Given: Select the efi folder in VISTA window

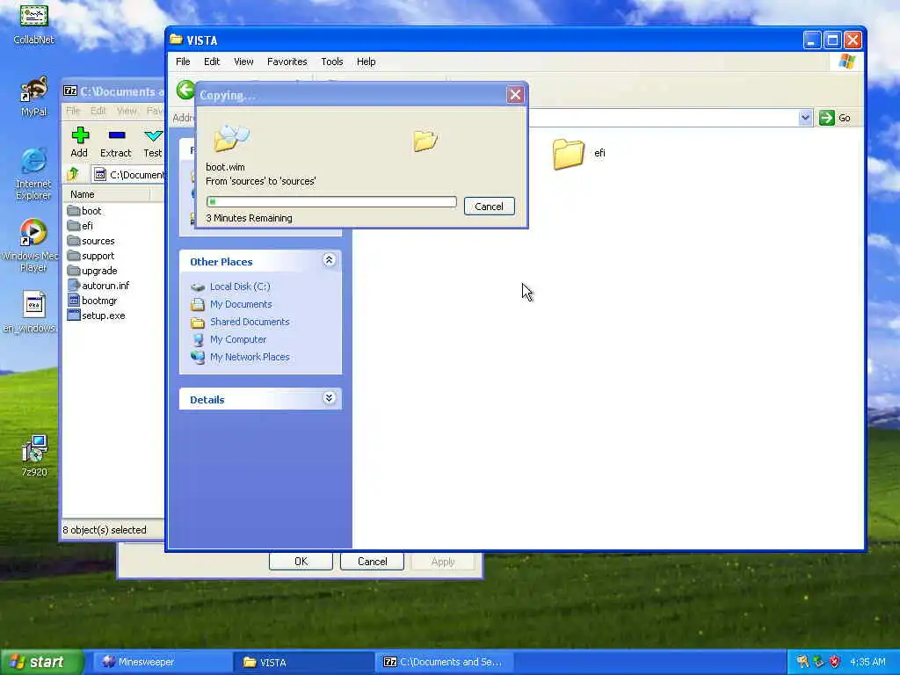Looking at the screenshot, I should click(x=578, y=153).
